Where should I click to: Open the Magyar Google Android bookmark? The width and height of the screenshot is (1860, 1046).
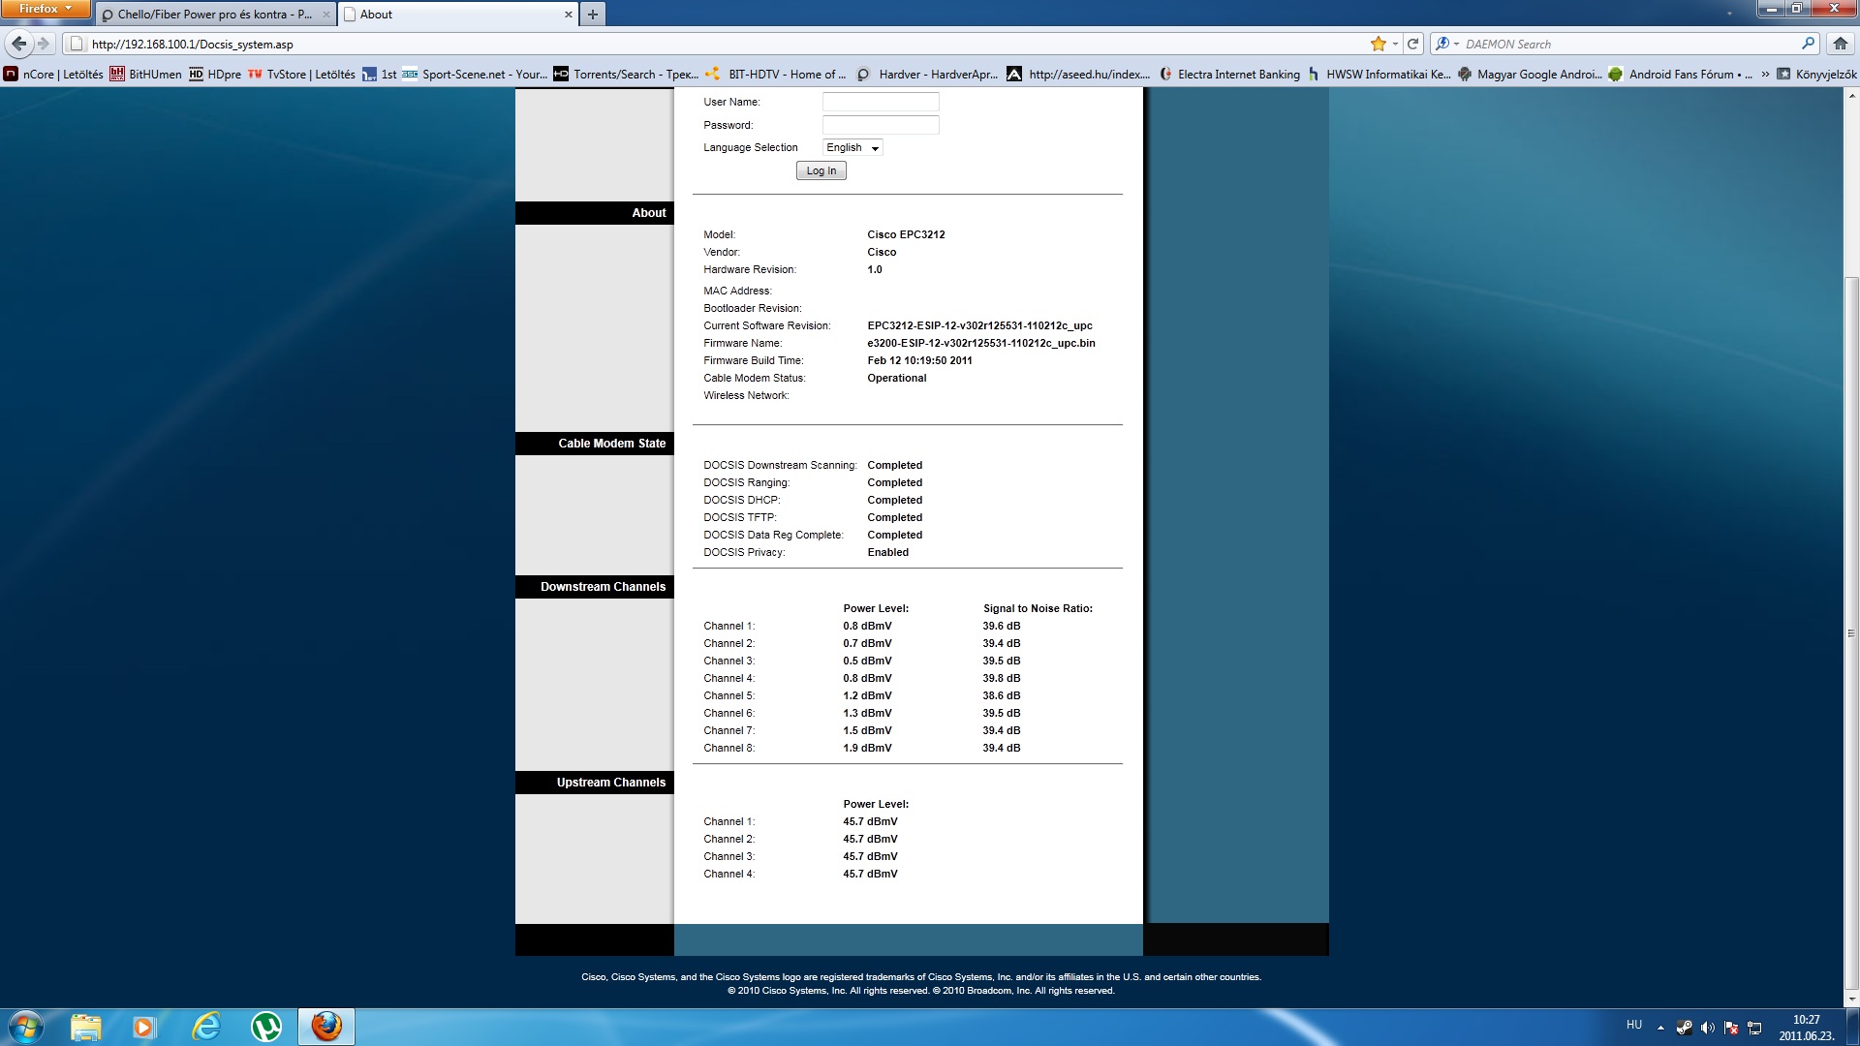click(1530, 74)
